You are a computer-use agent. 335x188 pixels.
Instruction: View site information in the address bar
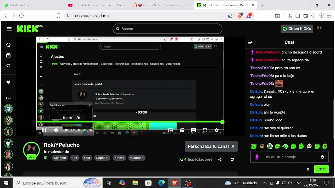pos(69,16)
